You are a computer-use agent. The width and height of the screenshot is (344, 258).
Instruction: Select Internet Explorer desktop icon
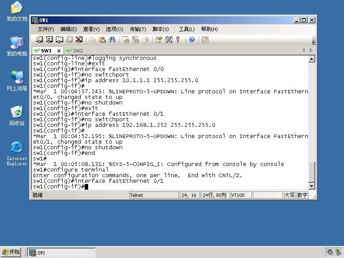pyautogui.click(x=17, y=153)
